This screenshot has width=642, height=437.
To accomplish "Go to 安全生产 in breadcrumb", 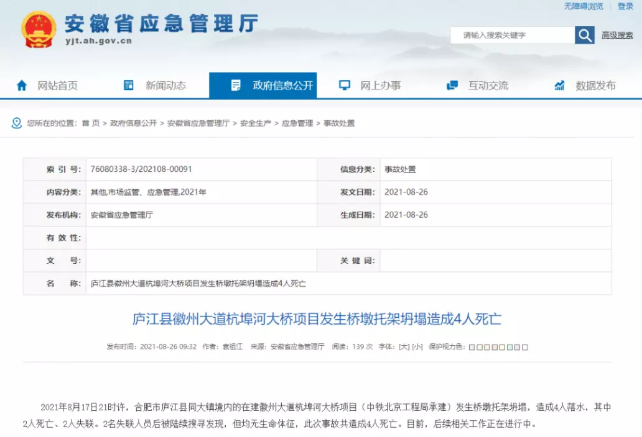I will click(x=256, y=123).
